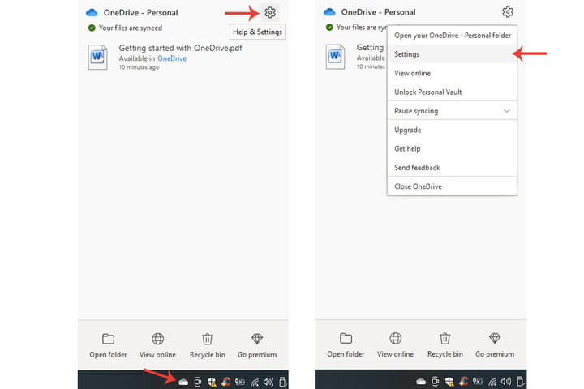
Task: Click the Open folder icon in the left panel
Action: [108, 339]
